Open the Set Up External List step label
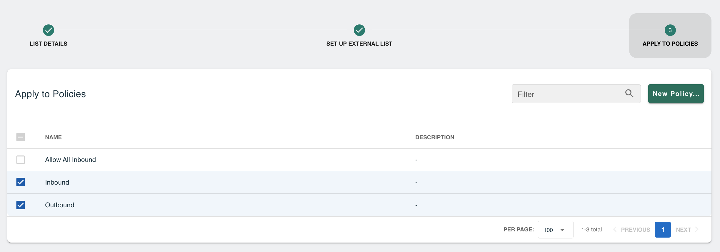Viewport: 720px width, 252px height. [x=359, y=44]
